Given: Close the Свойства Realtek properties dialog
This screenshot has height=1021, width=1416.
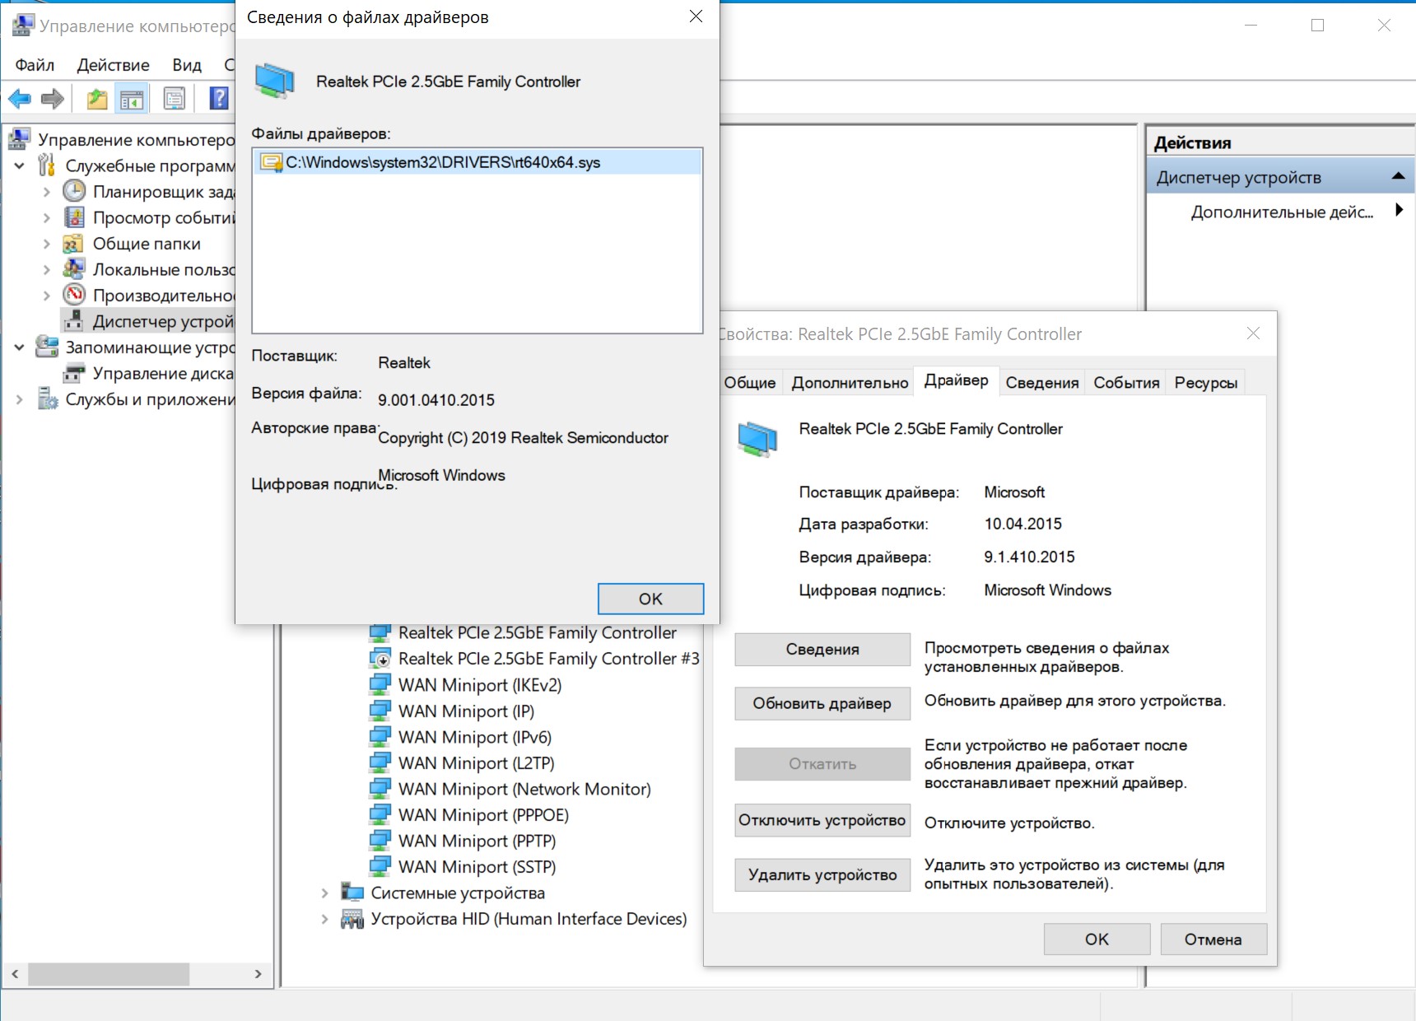Looking at the screenshot, I should tap(1253, 333).
